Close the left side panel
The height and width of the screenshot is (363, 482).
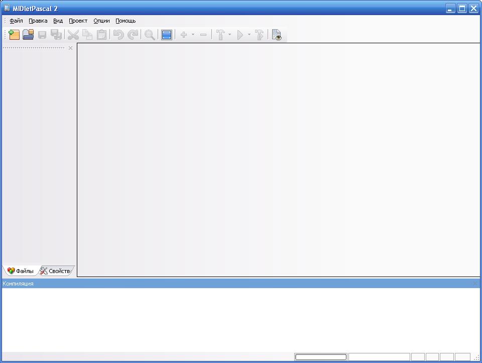click(x=70, y=48)
